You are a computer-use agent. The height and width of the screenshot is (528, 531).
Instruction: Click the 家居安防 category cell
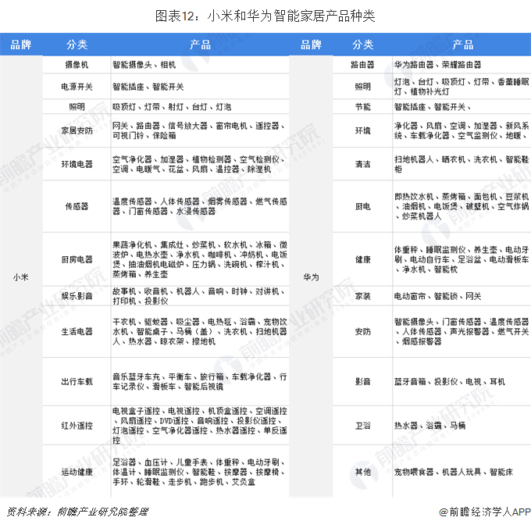(x=77, y=130)
